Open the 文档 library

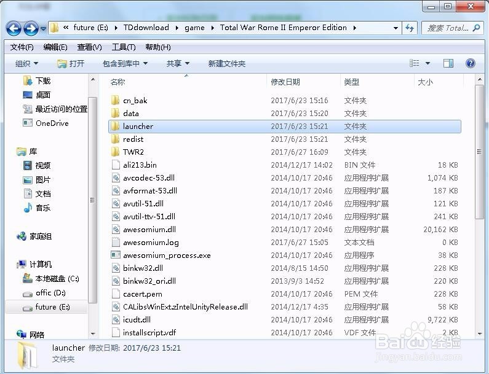pyautogui.click(x=37, y=193)
